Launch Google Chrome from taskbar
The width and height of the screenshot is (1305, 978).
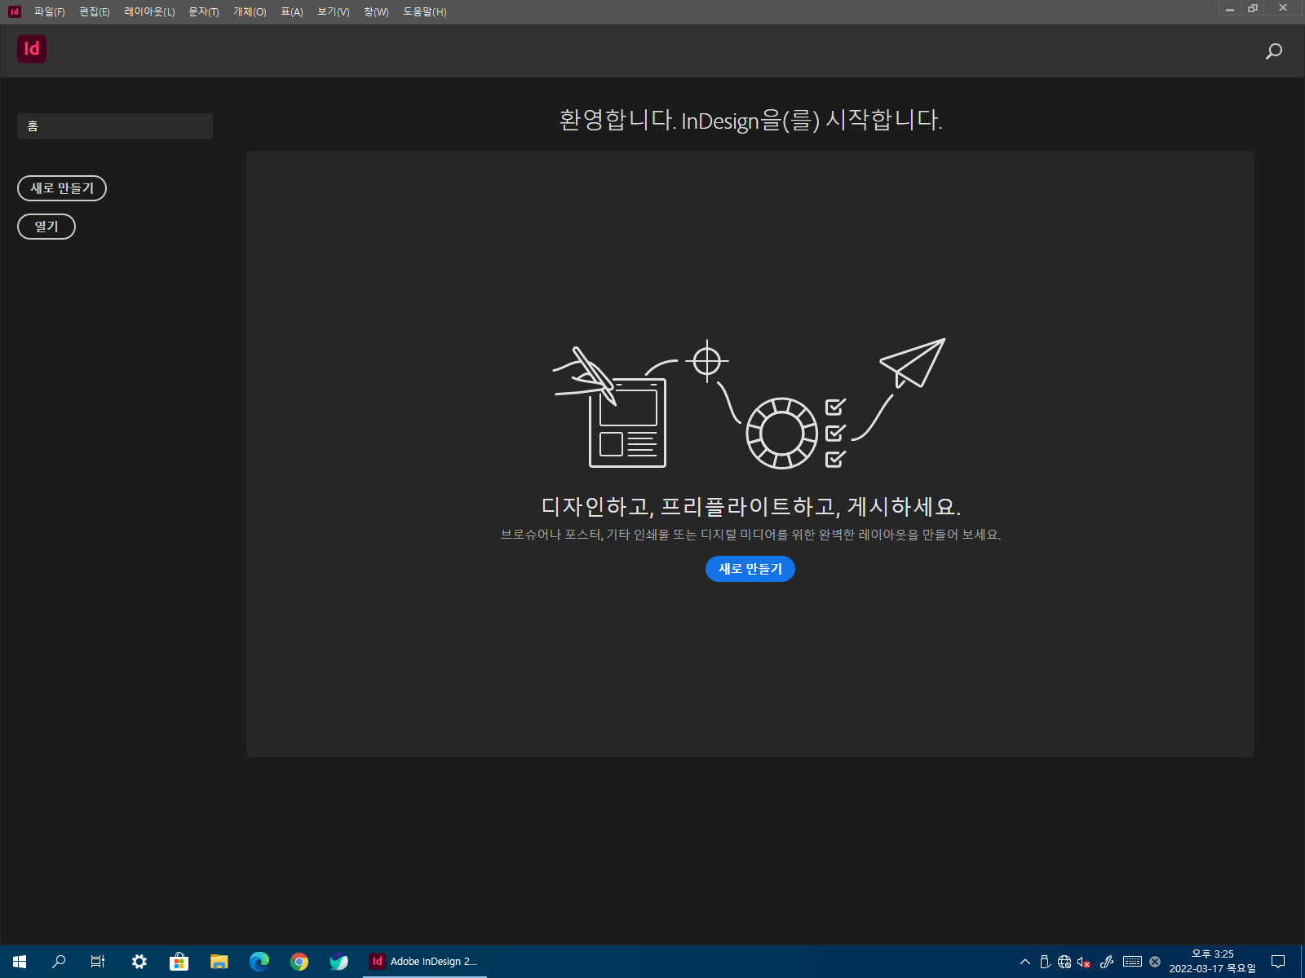[x=299, y=962]
